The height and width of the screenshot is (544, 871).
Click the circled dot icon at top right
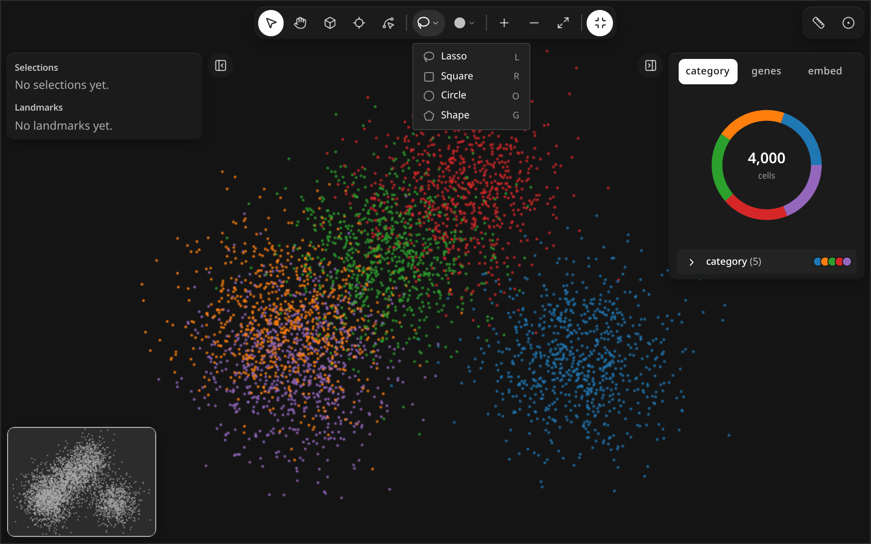click(x=848, y=23)
